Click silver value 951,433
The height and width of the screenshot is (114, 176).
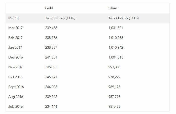click(x=114, y=107)
